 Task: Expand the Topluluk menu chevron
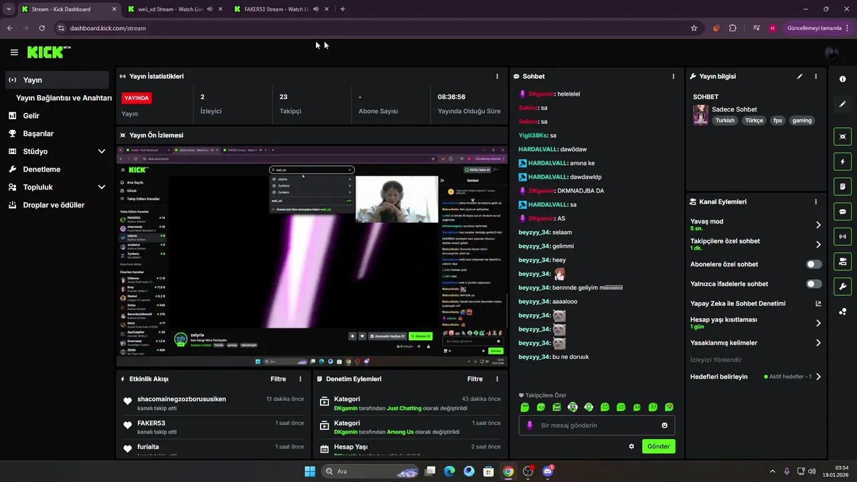click(x=102, y=187)
